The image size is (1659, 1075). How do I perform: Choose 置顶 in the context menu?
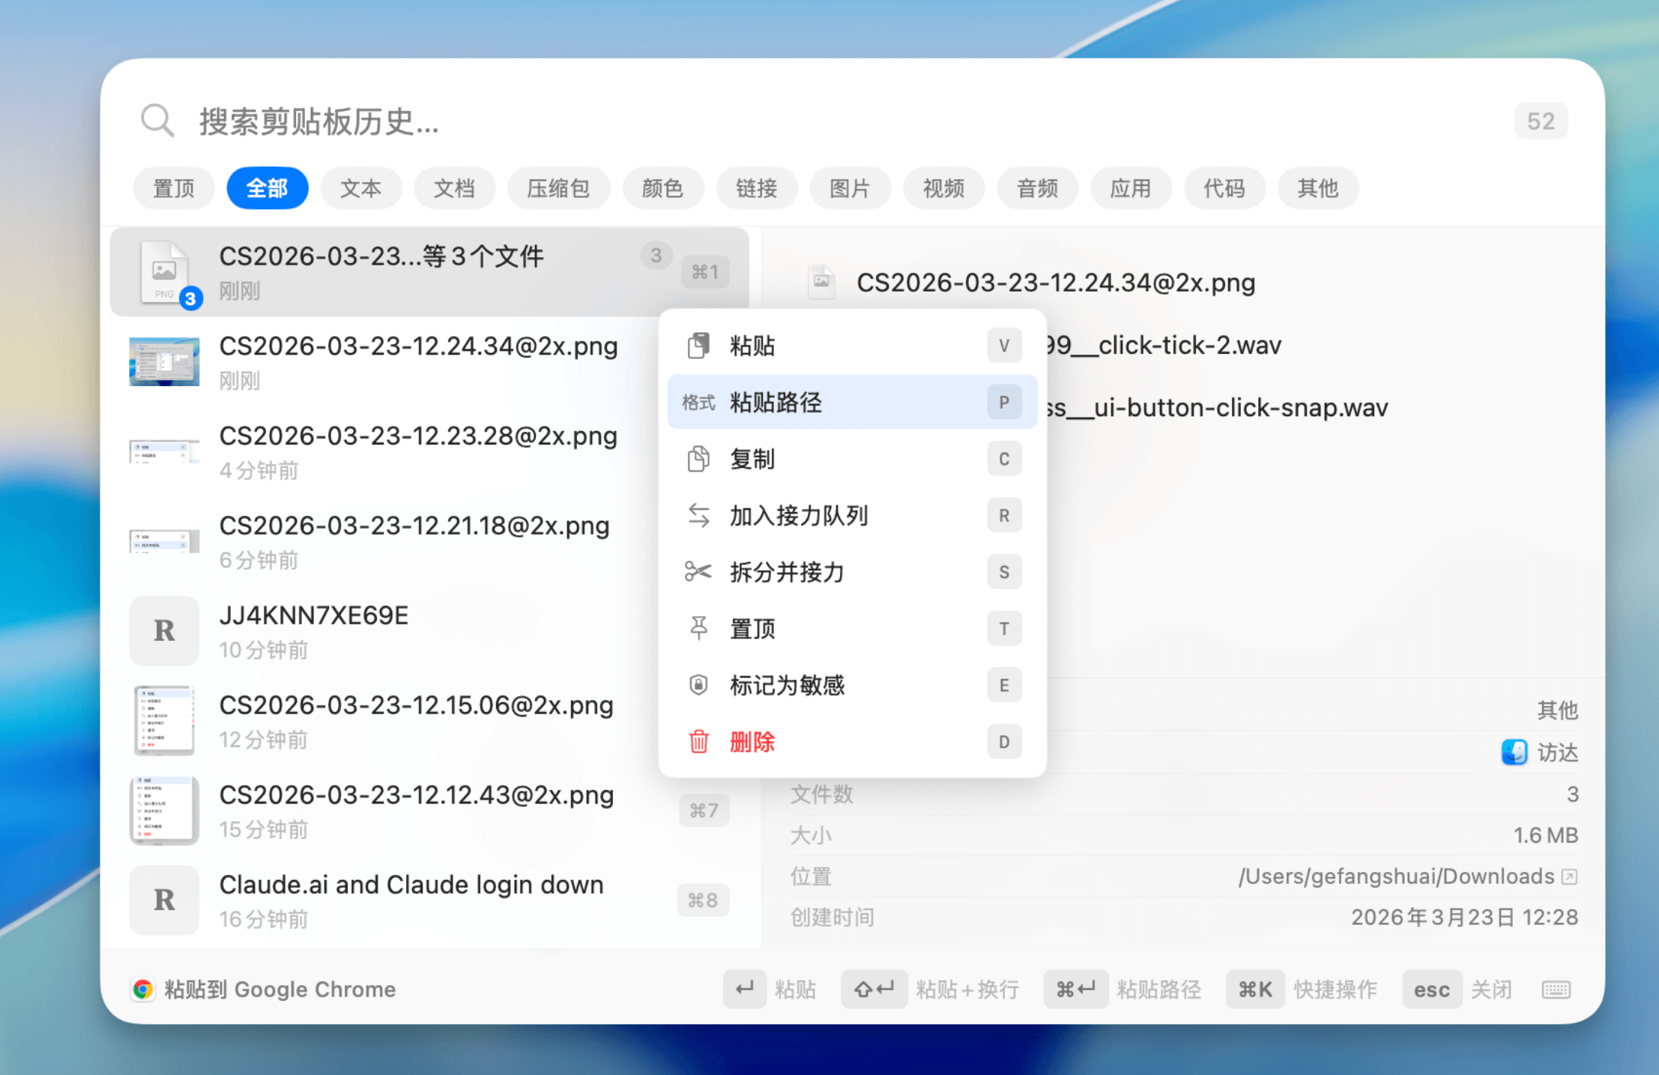pos(852,628)
